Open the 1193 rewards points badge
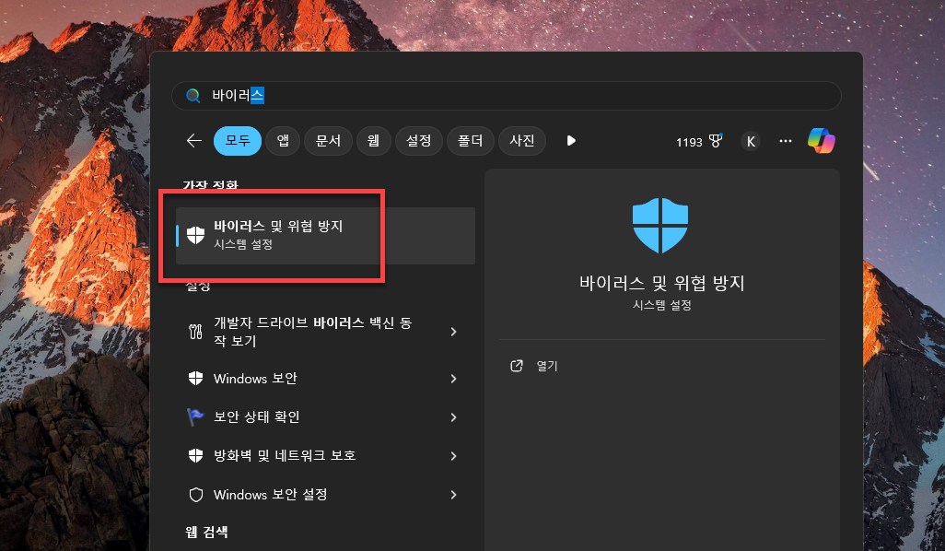The width and height of the screenshot is (945, 551). [x=698, y=141]
